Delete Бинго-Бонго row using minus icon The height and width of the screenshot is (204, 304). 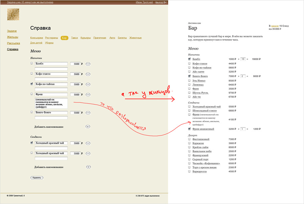(x=88, y=113)
